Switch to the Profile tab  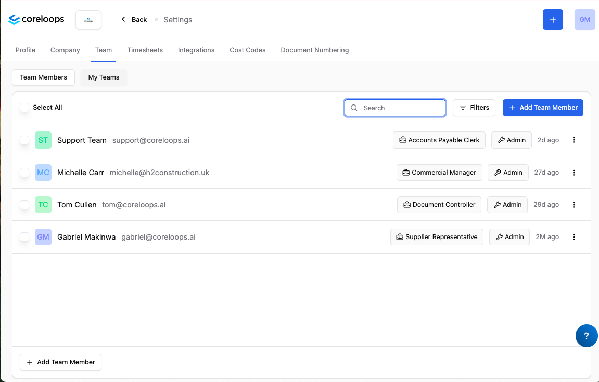25,50
